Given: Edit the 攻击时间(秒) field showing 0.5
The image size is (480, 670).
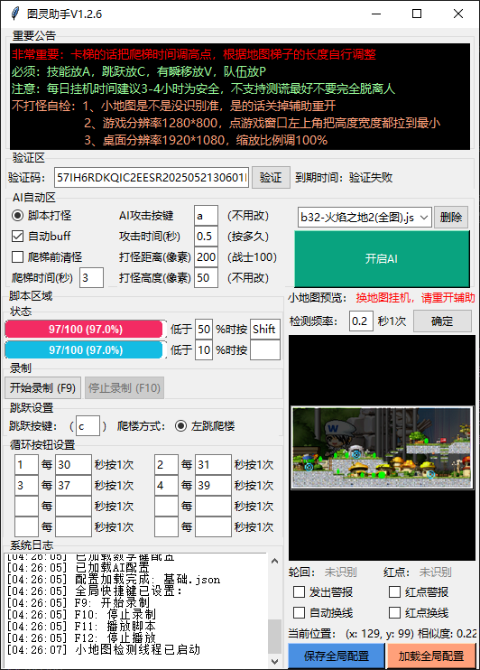Looking at the screenshot, I should (206, 236).
